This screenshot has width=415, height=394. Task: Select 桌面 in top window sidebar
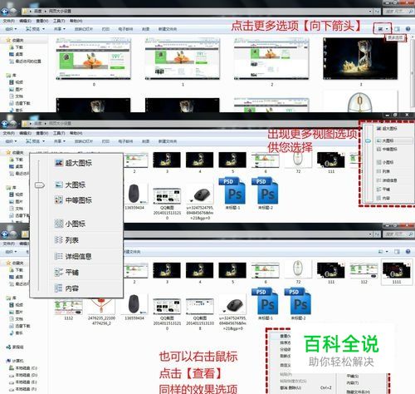point(17,54)
